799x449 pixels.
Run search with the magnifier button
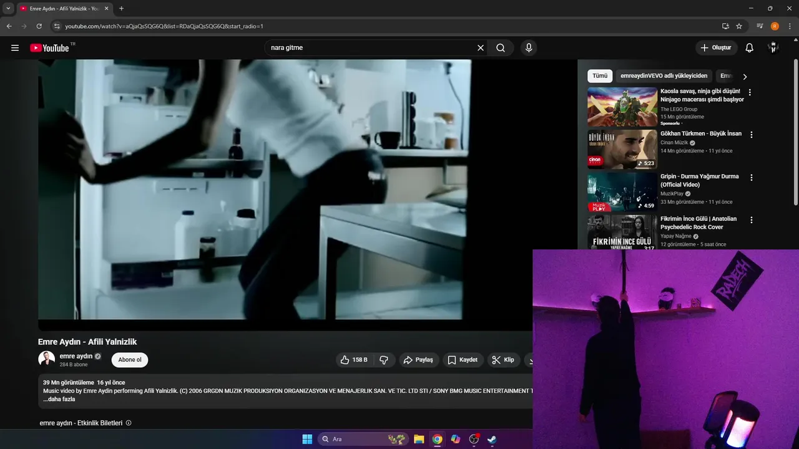[501, 48]
